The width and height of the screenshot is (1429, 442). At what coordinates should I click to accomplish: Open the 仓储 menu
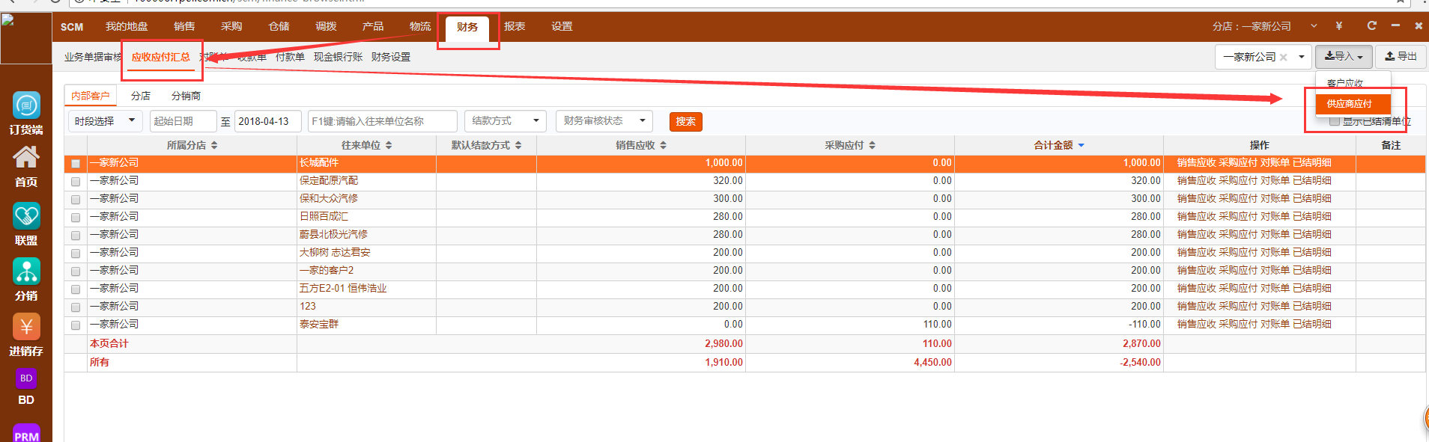point(279,27)
